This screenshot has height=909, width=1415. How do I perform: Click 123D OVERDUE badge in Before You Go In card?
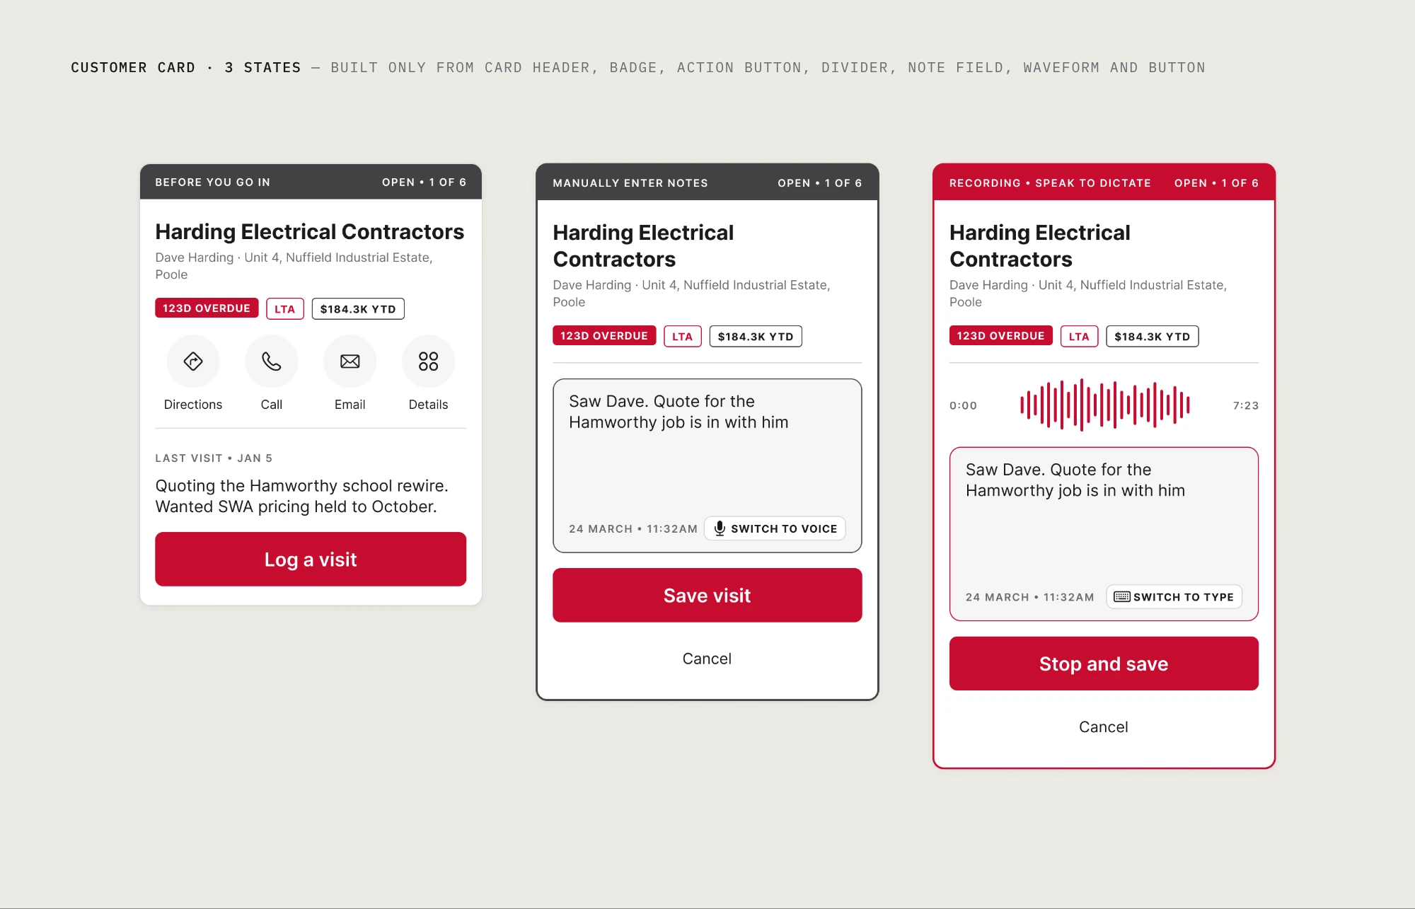click(207, 308)
